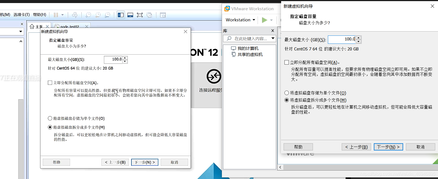Increase disk size spinner in right wizard
438x179 pixels.
click(359, 37)
